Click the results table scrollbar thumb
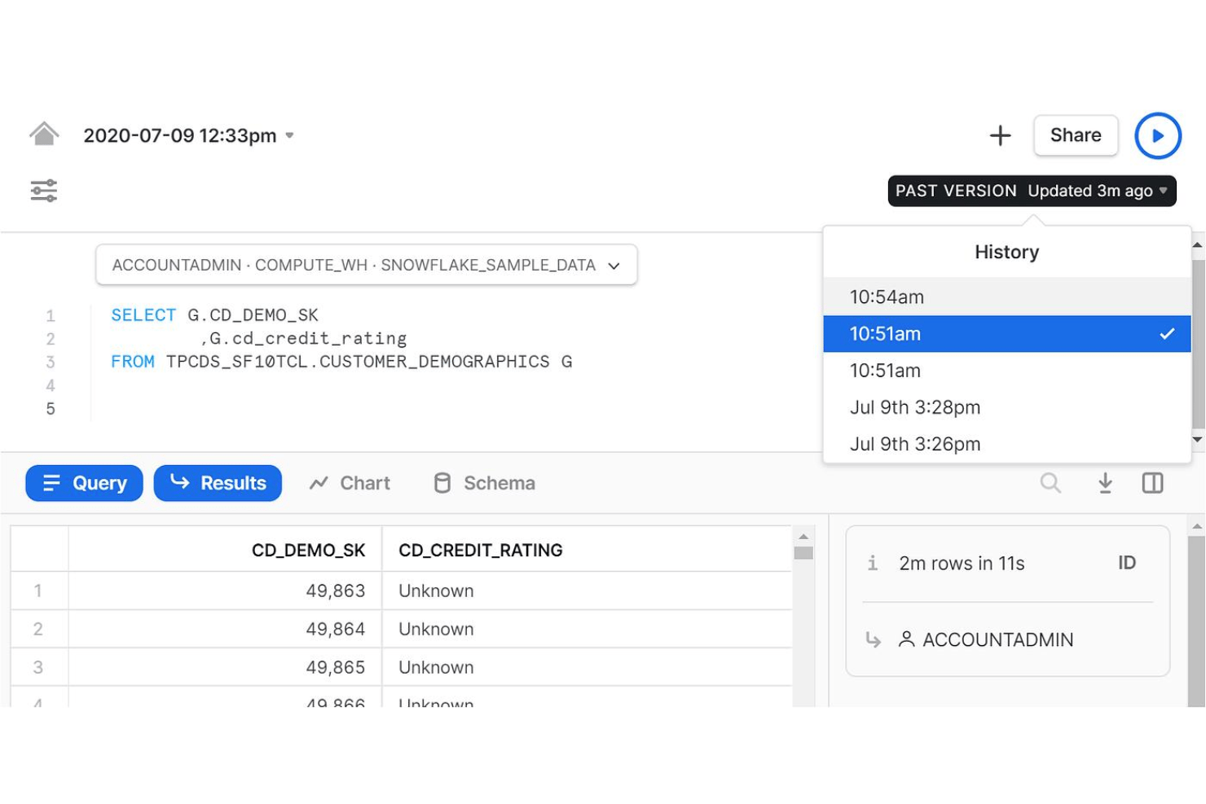Image resolution: width=1206 pixels, height=804 pixels. 803,553
